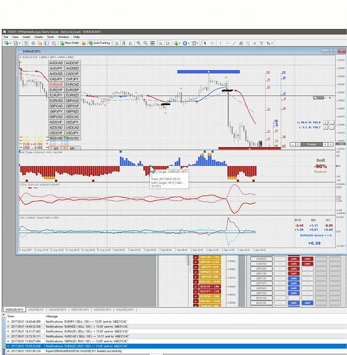Screen dimensions: 347x355
Task: Open MetaEditor with the gold icon
Action: pos(83,43)
